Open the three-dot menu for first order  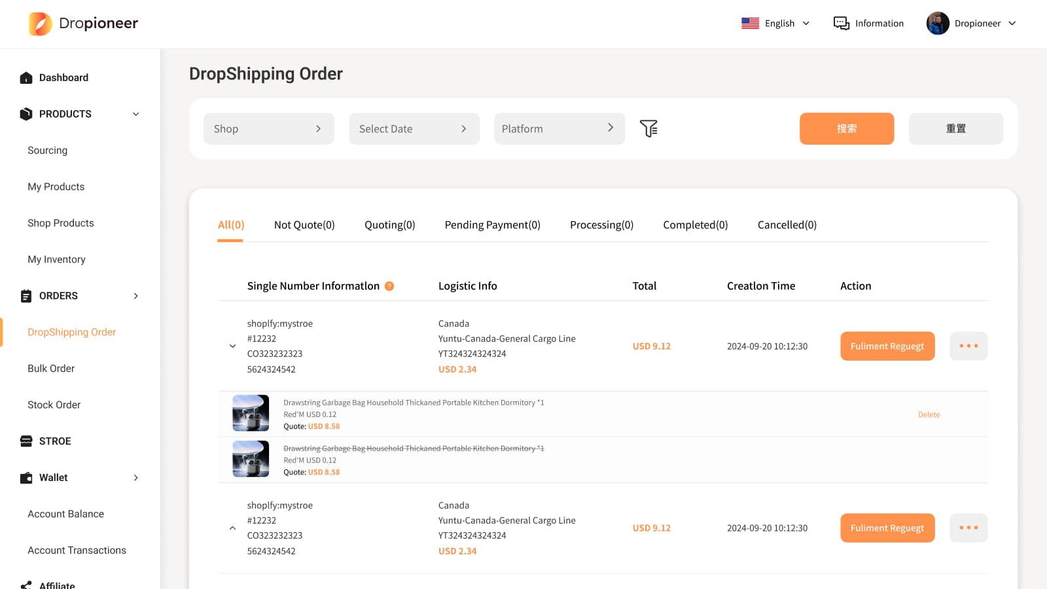(968, 346)
